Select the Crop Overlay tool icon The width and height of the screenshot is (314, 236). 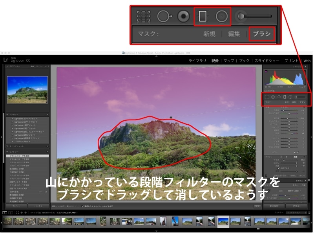(x=267, y=97)
